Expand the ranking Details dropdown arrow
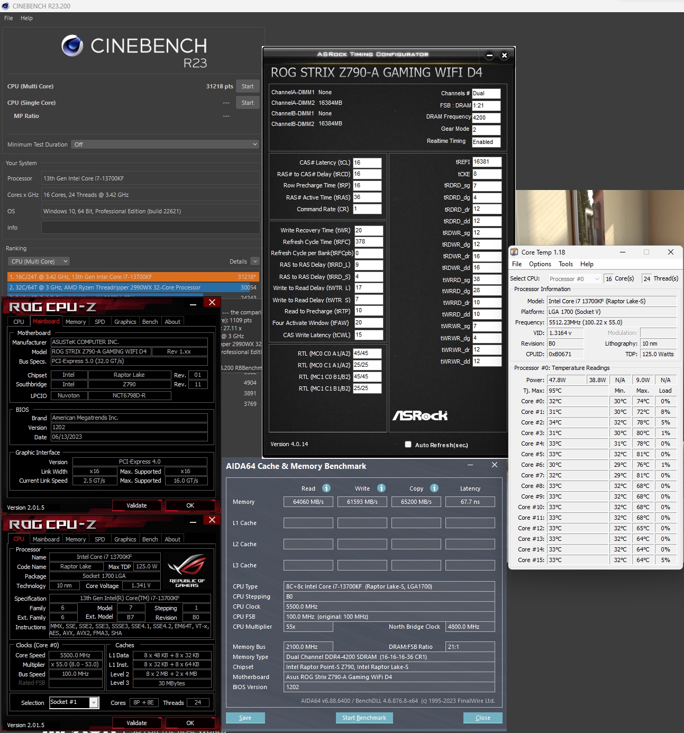The image size is (684, 733). point(255,261)
